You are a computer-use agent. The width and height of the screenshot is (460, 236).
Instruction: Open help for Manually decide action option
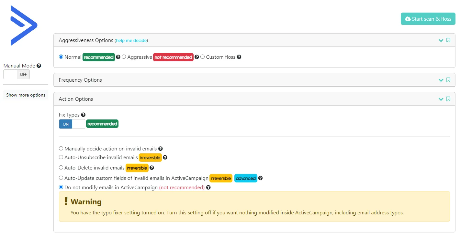point(160,149)
